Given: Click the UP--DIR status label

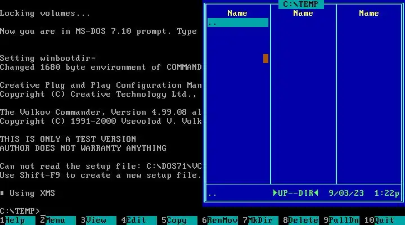Looking at the screenshot, I should pos(296,193).
